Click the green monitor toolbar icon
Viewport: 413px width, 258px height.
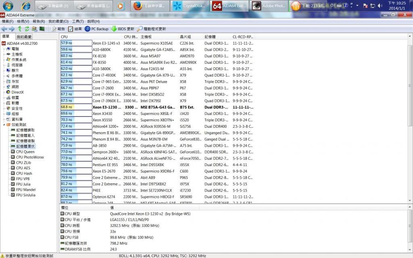pyautogui.click(x=42, y=29)
